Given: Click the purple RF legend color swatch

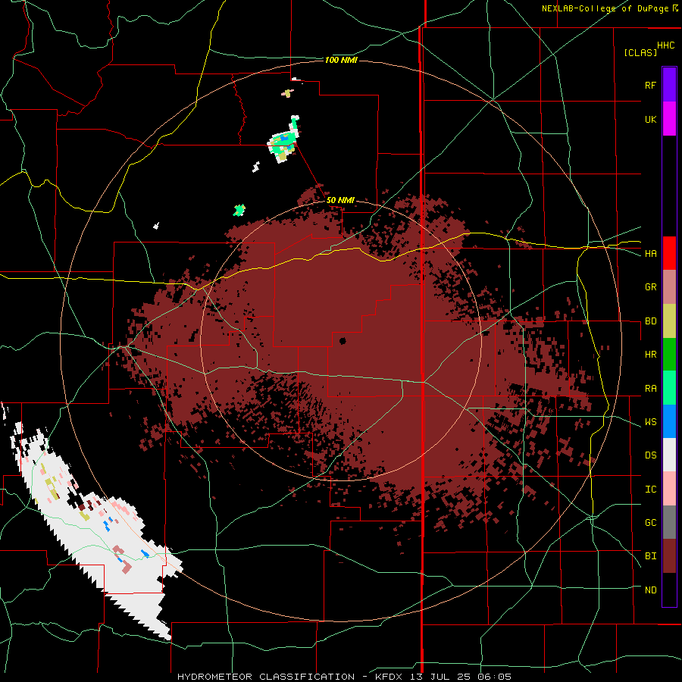Looking at the screenshot, I should pos(669,85).
